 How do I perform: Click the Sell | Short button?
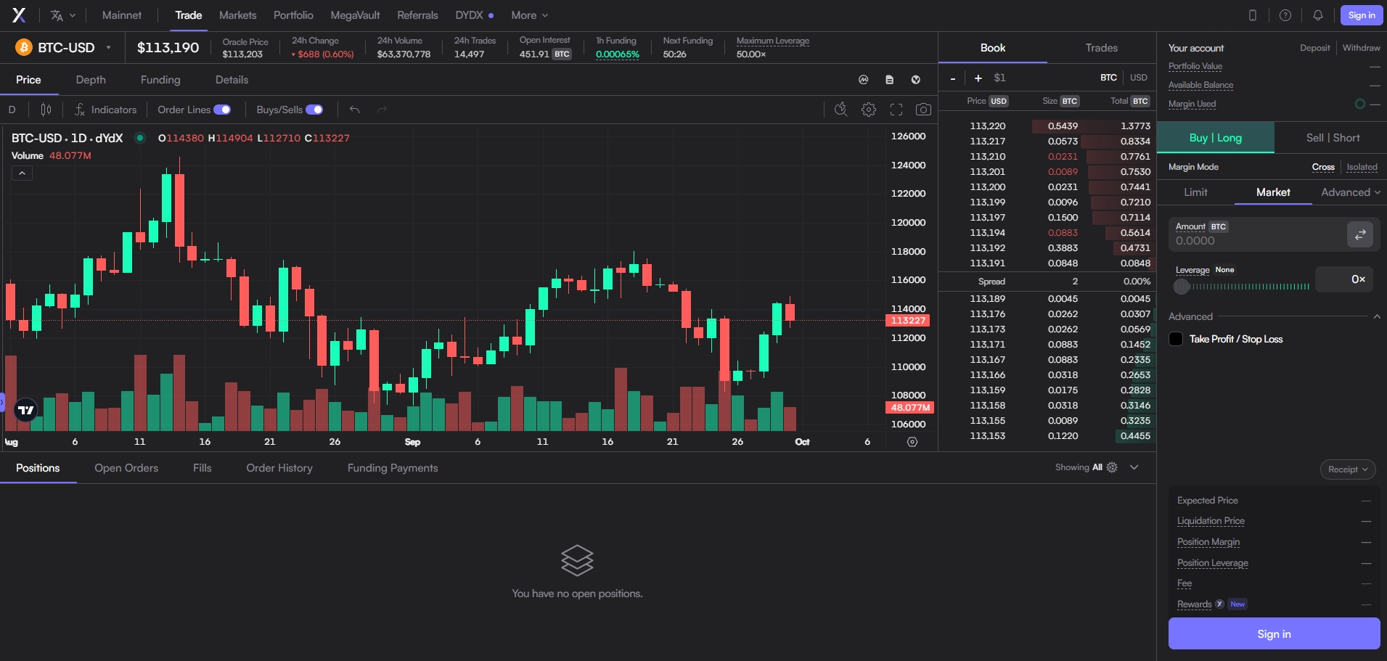pyautogui.click(x=1333, y=138)
